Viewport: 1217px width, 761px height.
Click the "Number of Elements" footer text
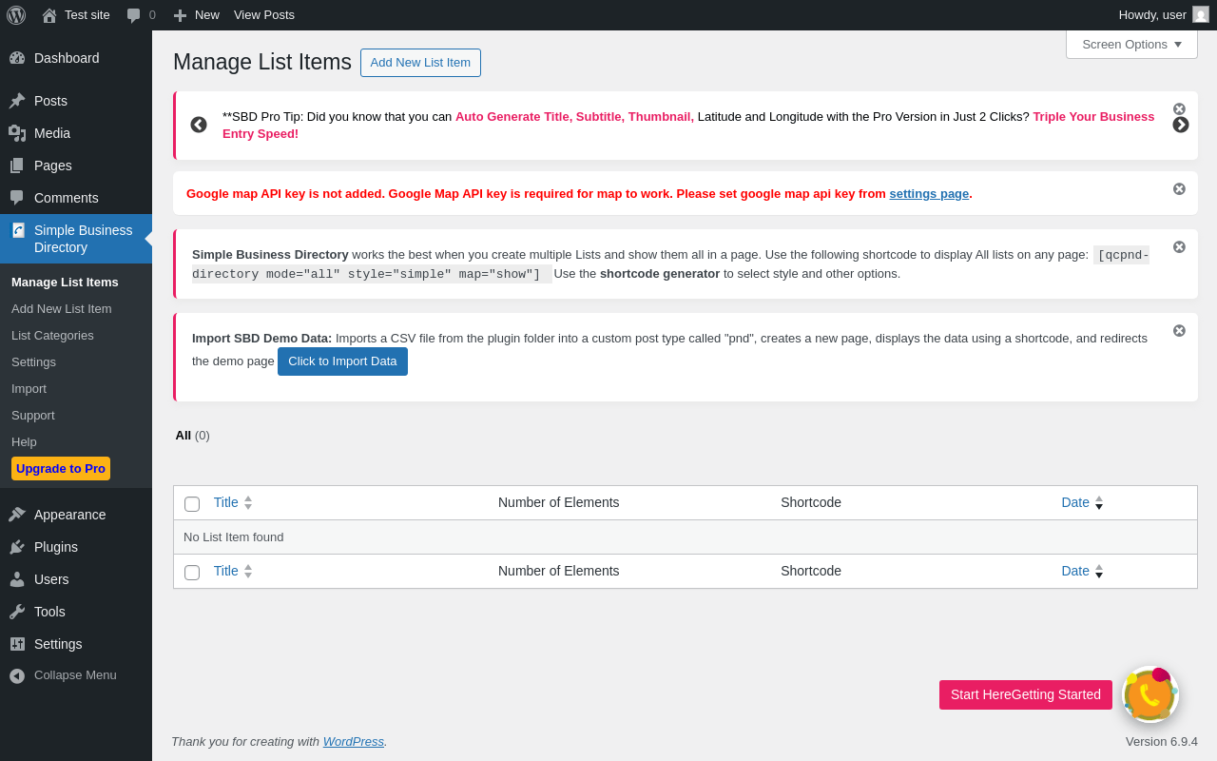click(x=559, y=571)
